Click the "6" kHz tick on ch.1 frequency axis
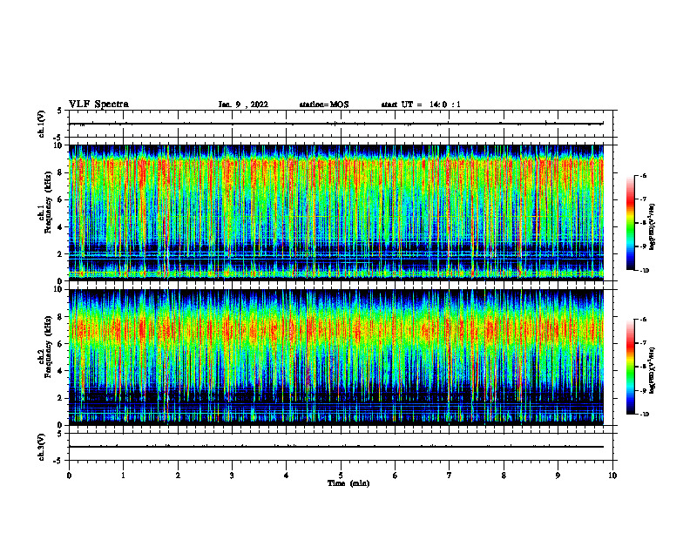Image resolution: width=690 pixels, height=533 pixels. pos(60,199)
